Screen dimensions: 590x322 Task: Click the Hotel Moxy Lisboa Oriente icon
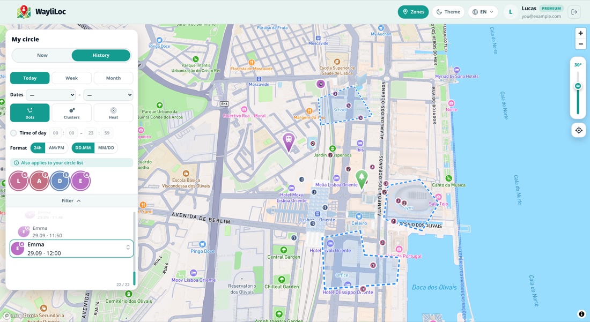(291, 188)
